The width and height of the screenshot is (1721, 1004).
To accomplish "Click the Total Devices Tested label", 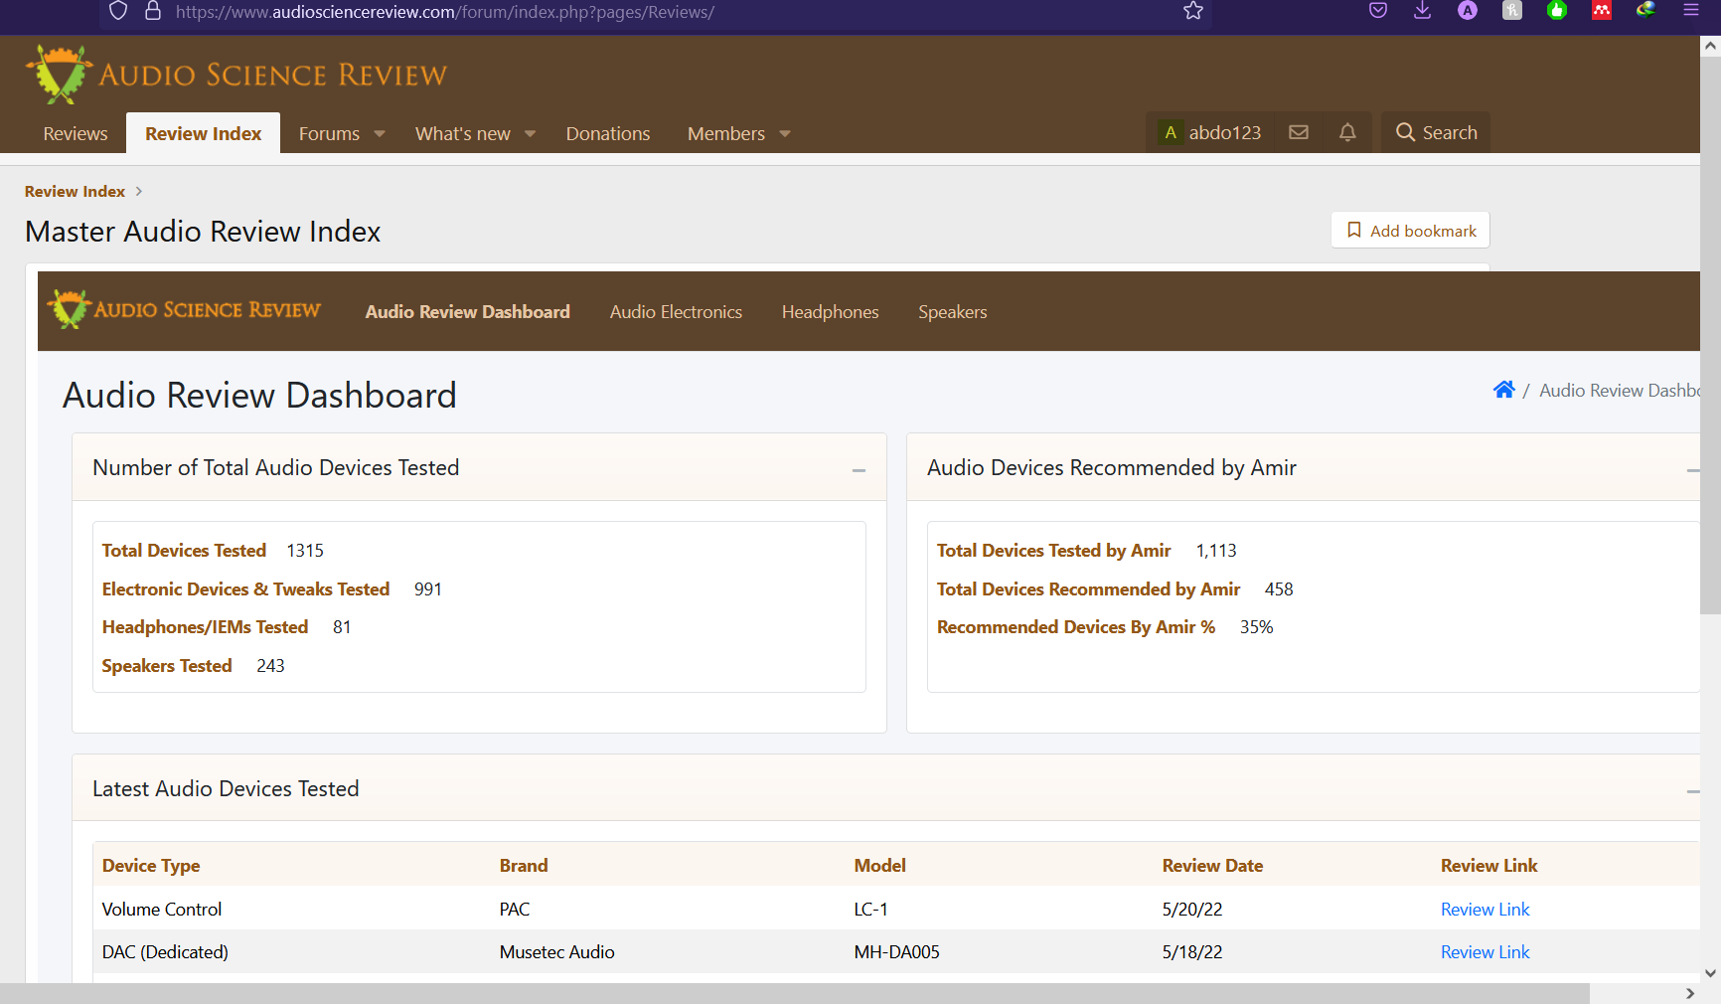I will [x=184, y=550].
